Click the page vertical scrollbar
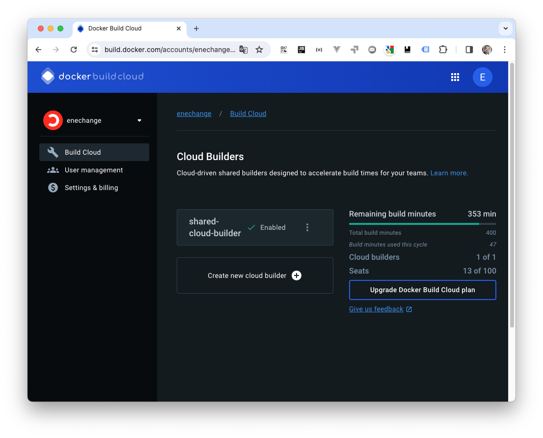Screen dimensions: 543x438 tap(512, 195)
